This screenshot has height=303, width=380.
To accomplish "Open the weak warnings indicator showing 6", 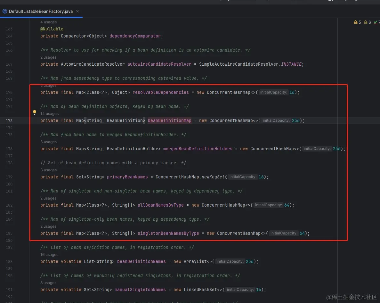I will pos(368,22).
